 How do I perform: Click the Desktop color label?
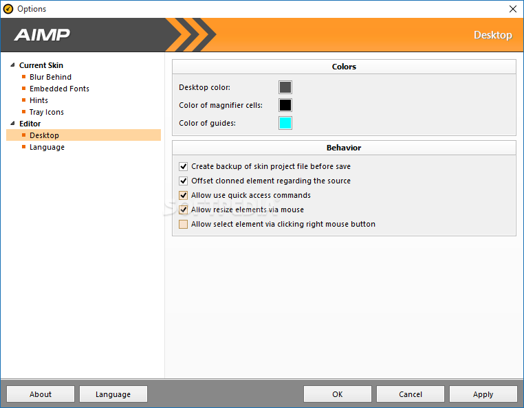pos(204,87)
